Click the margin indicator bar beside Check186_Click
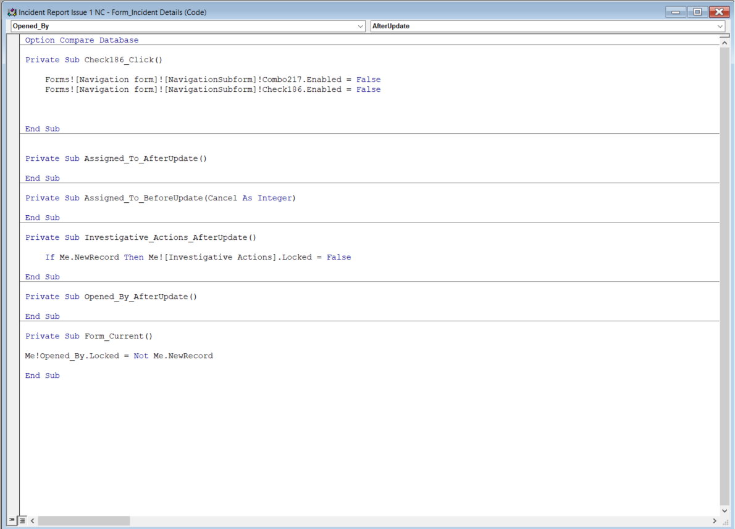735x529 pixels. coord(13,60)
